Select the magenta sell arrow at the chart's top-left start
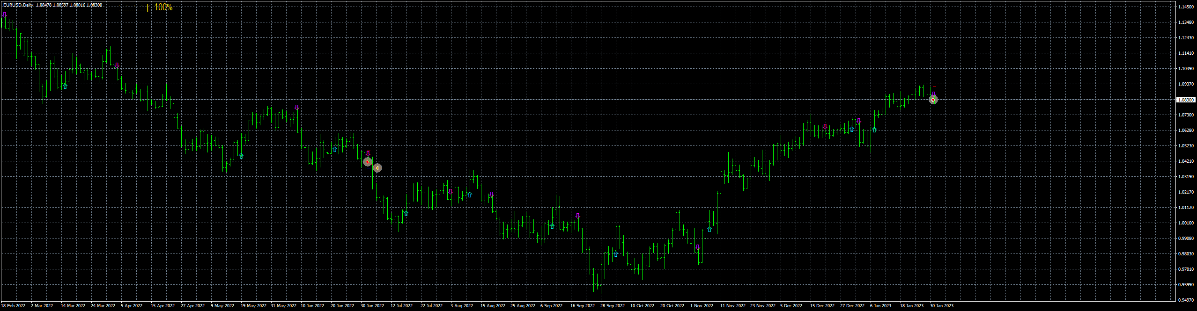Image resolution: width=1197 pixels, height=311 pixels. click(5, 15)
